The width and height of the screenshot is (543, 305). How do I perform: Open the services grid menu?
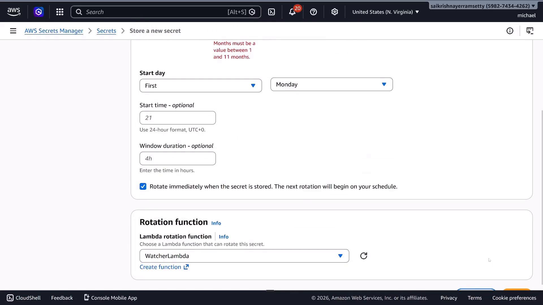pos(60,12)
